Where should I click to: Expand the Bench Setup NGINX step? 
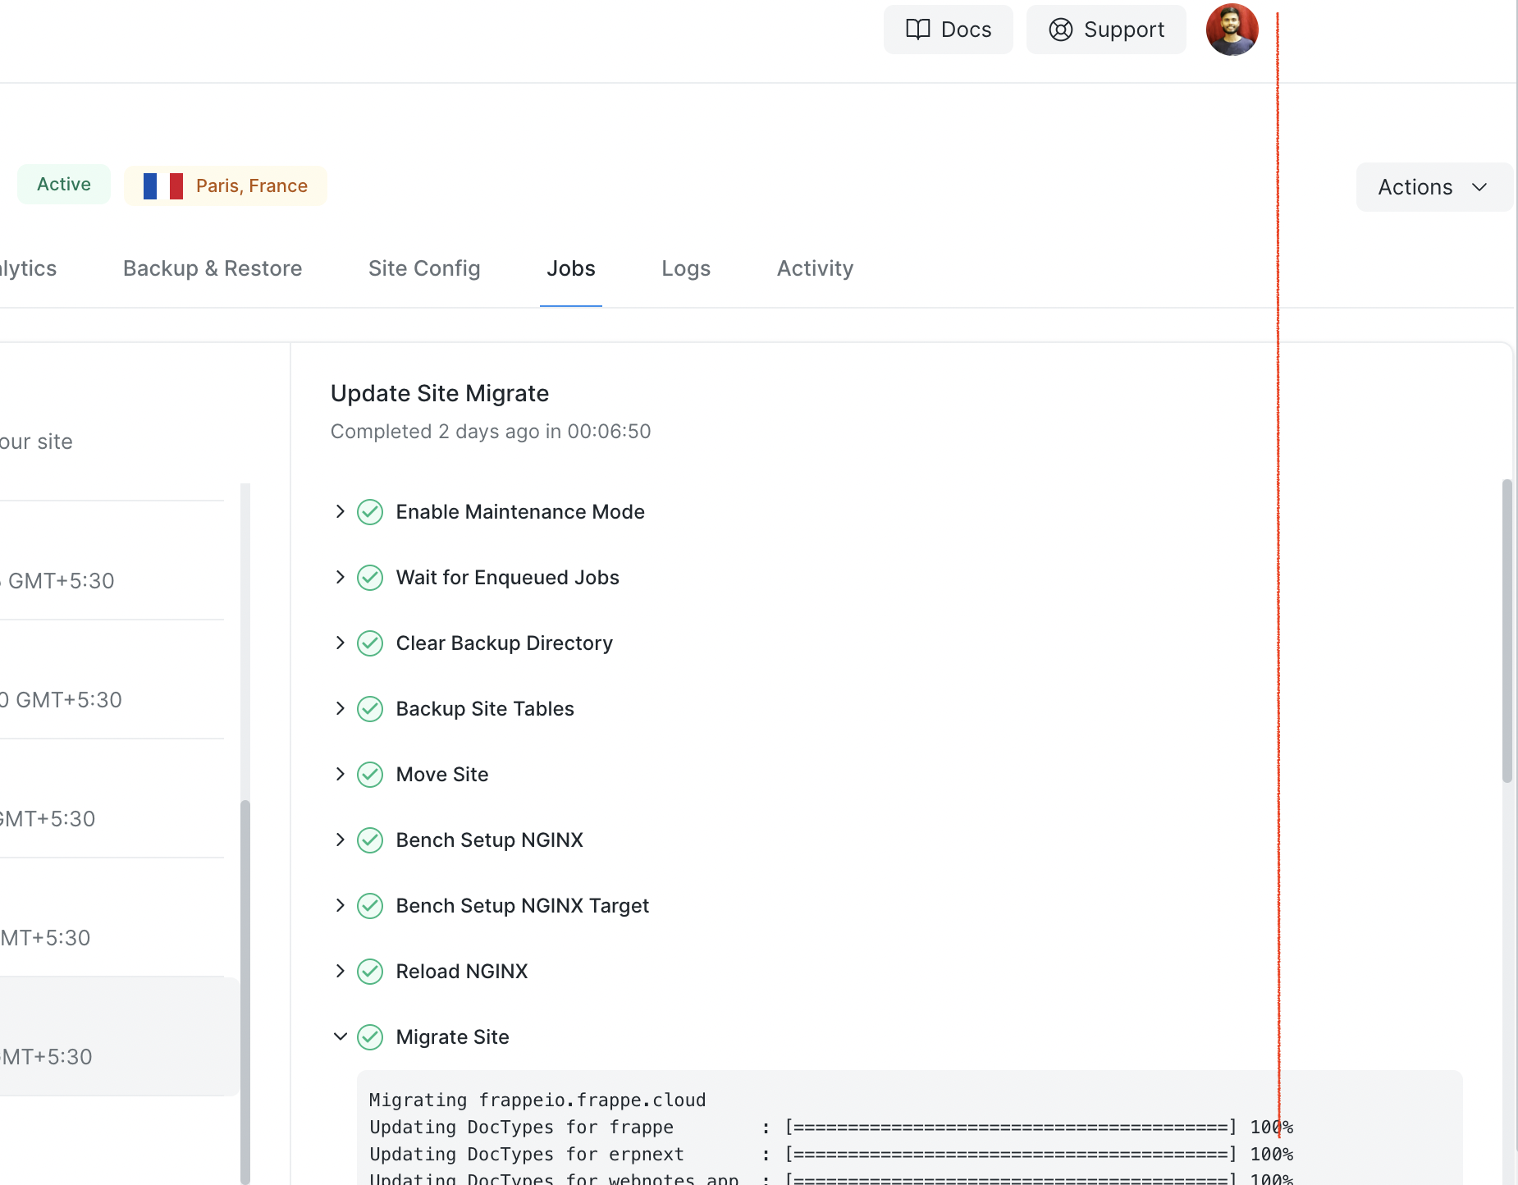(341, 840)
